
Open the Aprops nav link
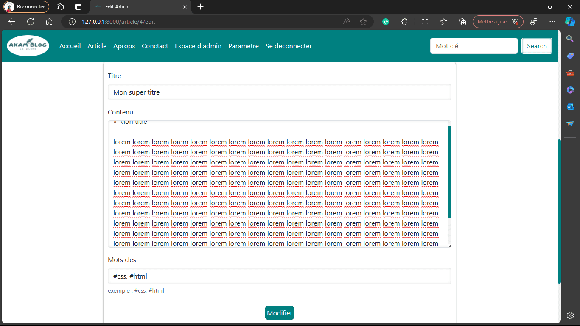124,46
